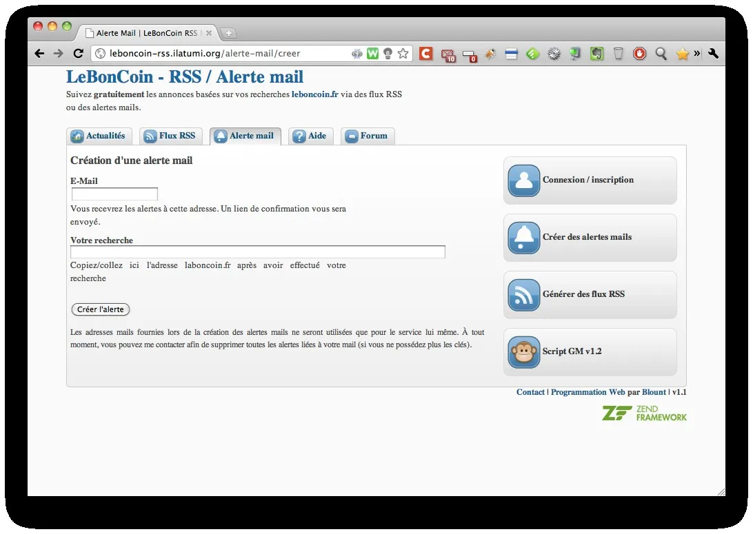Click the Zend Framework logo
The image size is (753, 534).
645,413
